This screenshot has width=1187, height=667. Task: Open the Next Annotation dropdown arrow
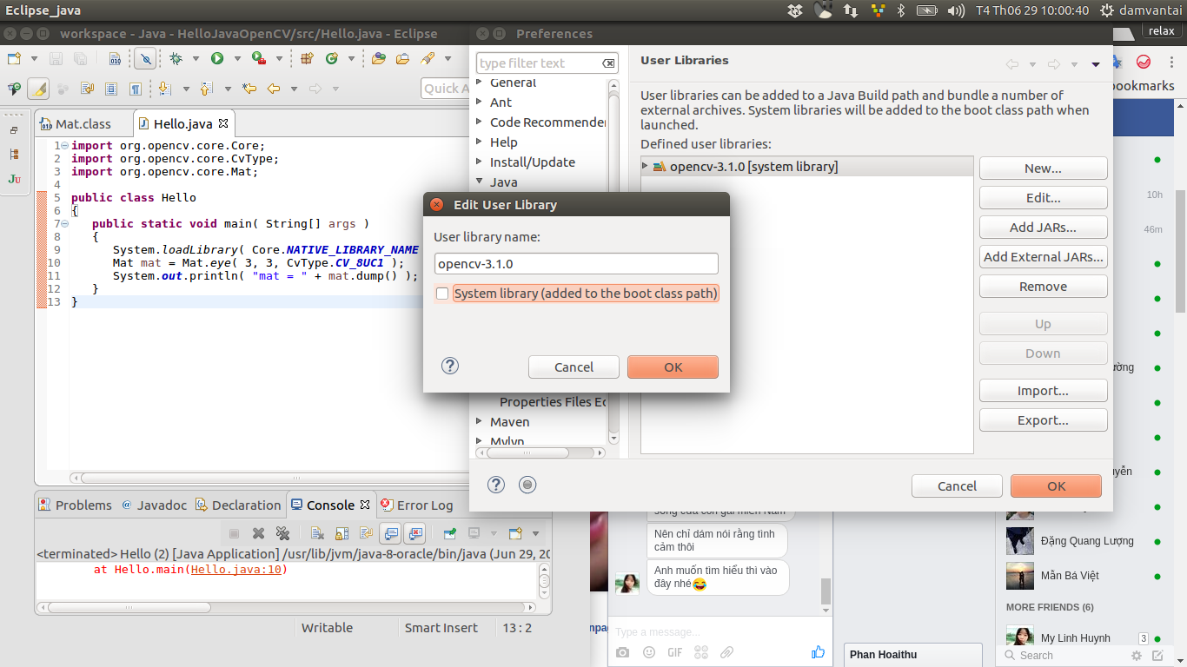coord(186,89)
